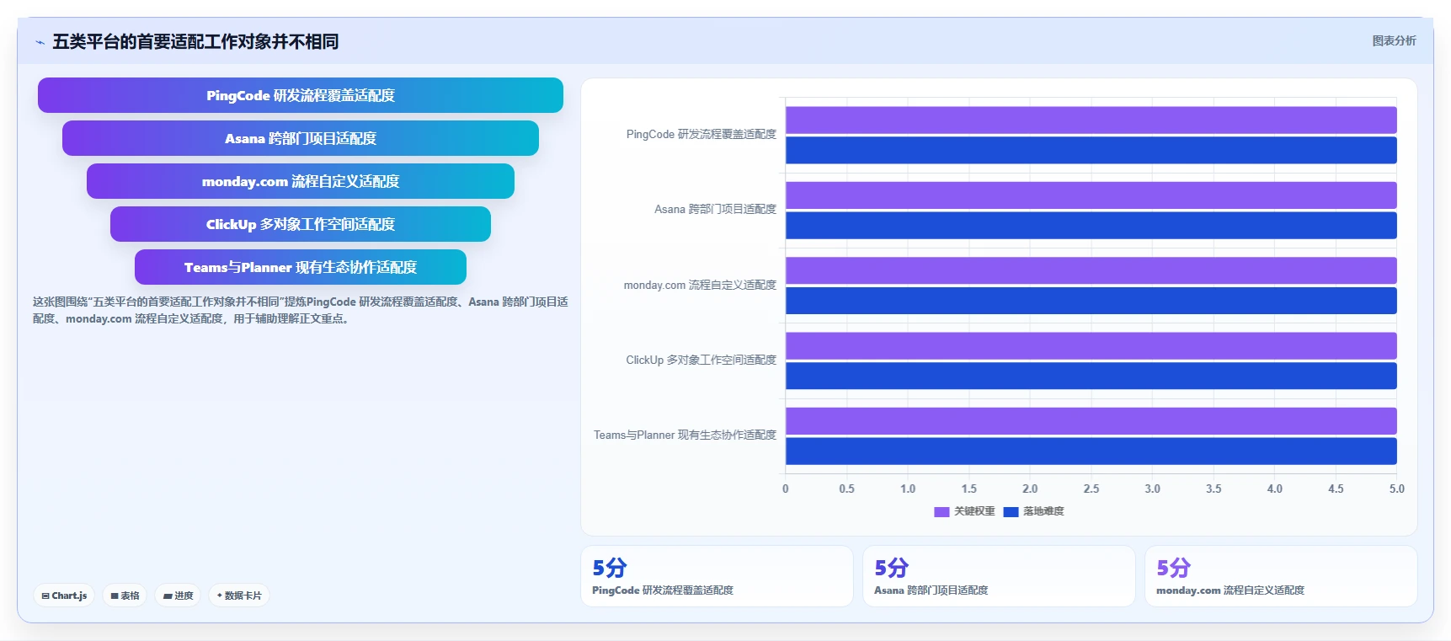Click the purple bar for PingCode 研发流程覆盖适配度
1451x641 pixels.
click(x=1091, y=120)
